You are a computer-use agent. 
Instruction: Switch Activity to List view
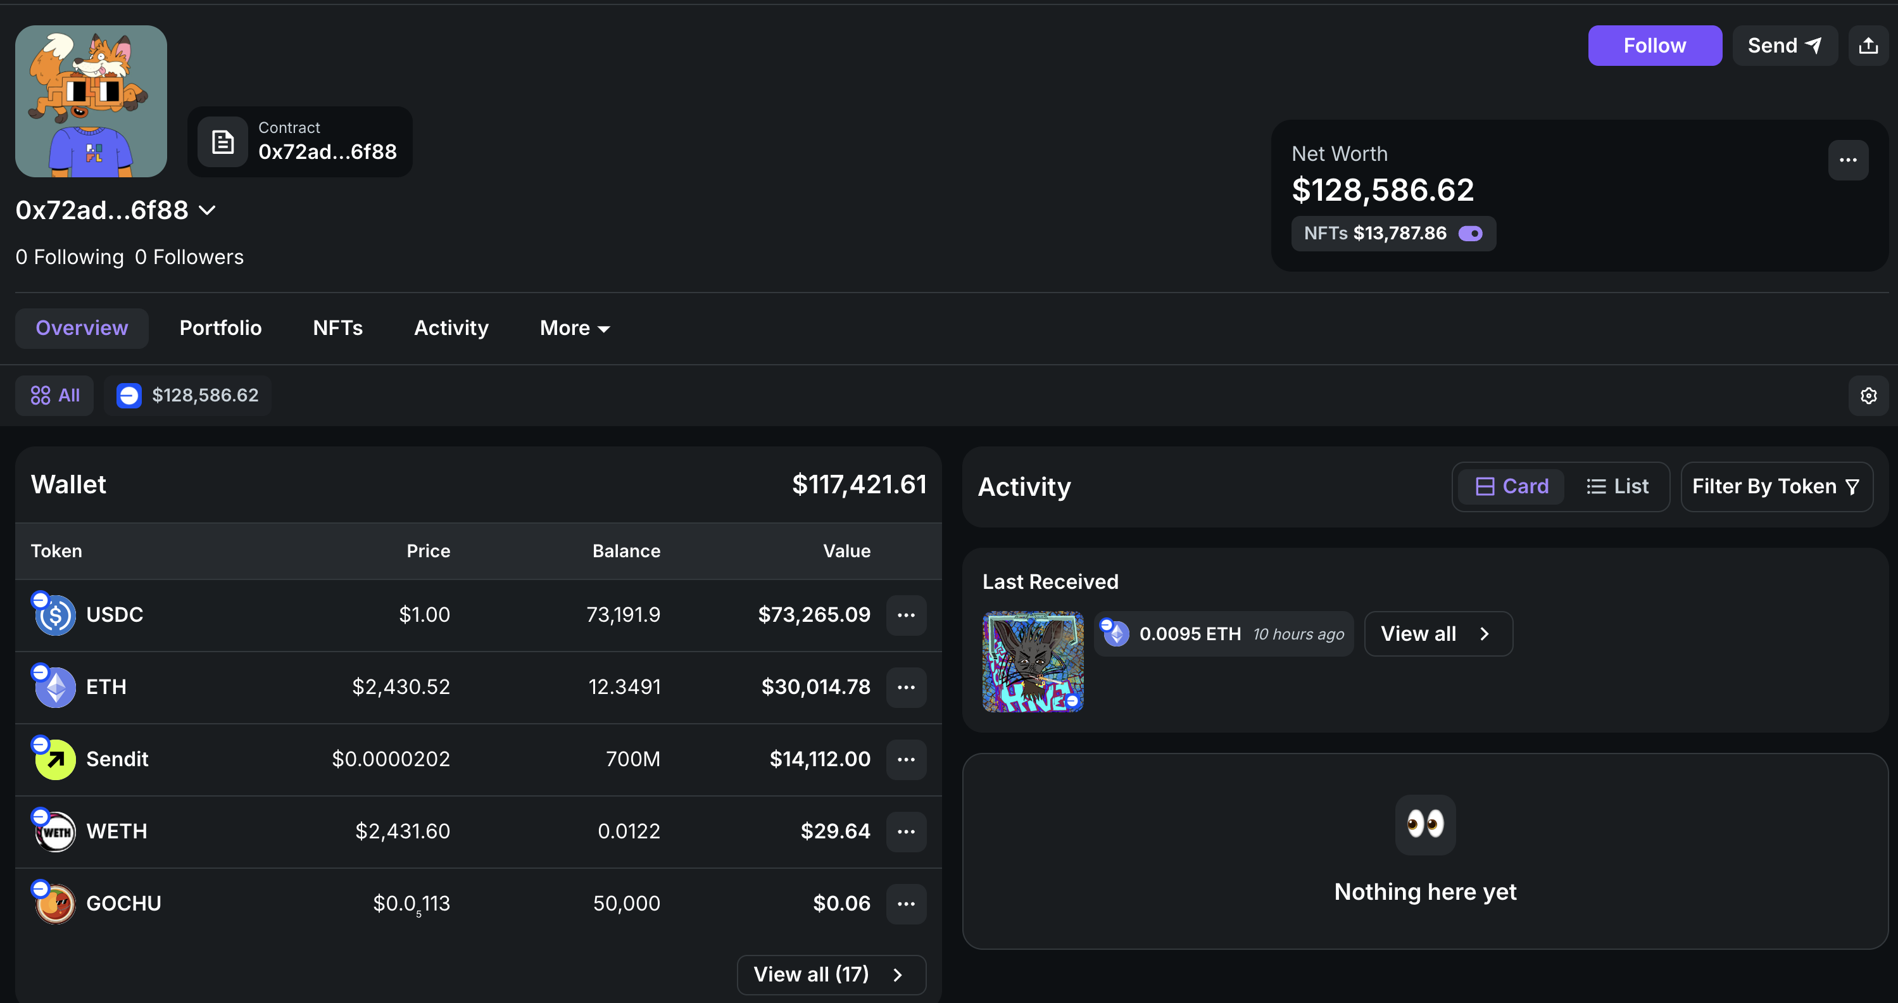[x=1618, y=486]
